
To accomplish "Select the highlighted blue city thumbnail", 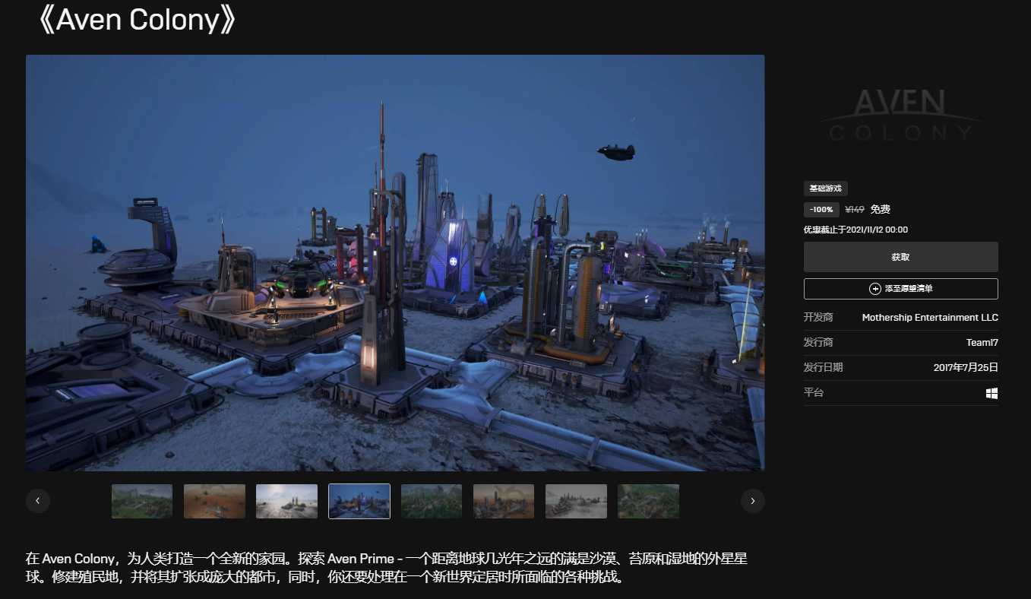I will 359,501.
